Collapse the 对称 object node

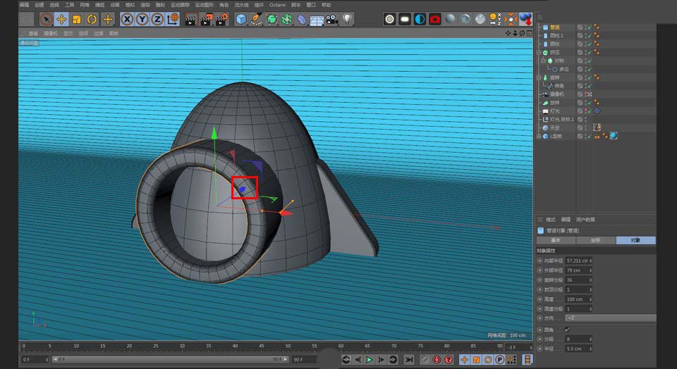pyautogui.click(x=544, y=61)
